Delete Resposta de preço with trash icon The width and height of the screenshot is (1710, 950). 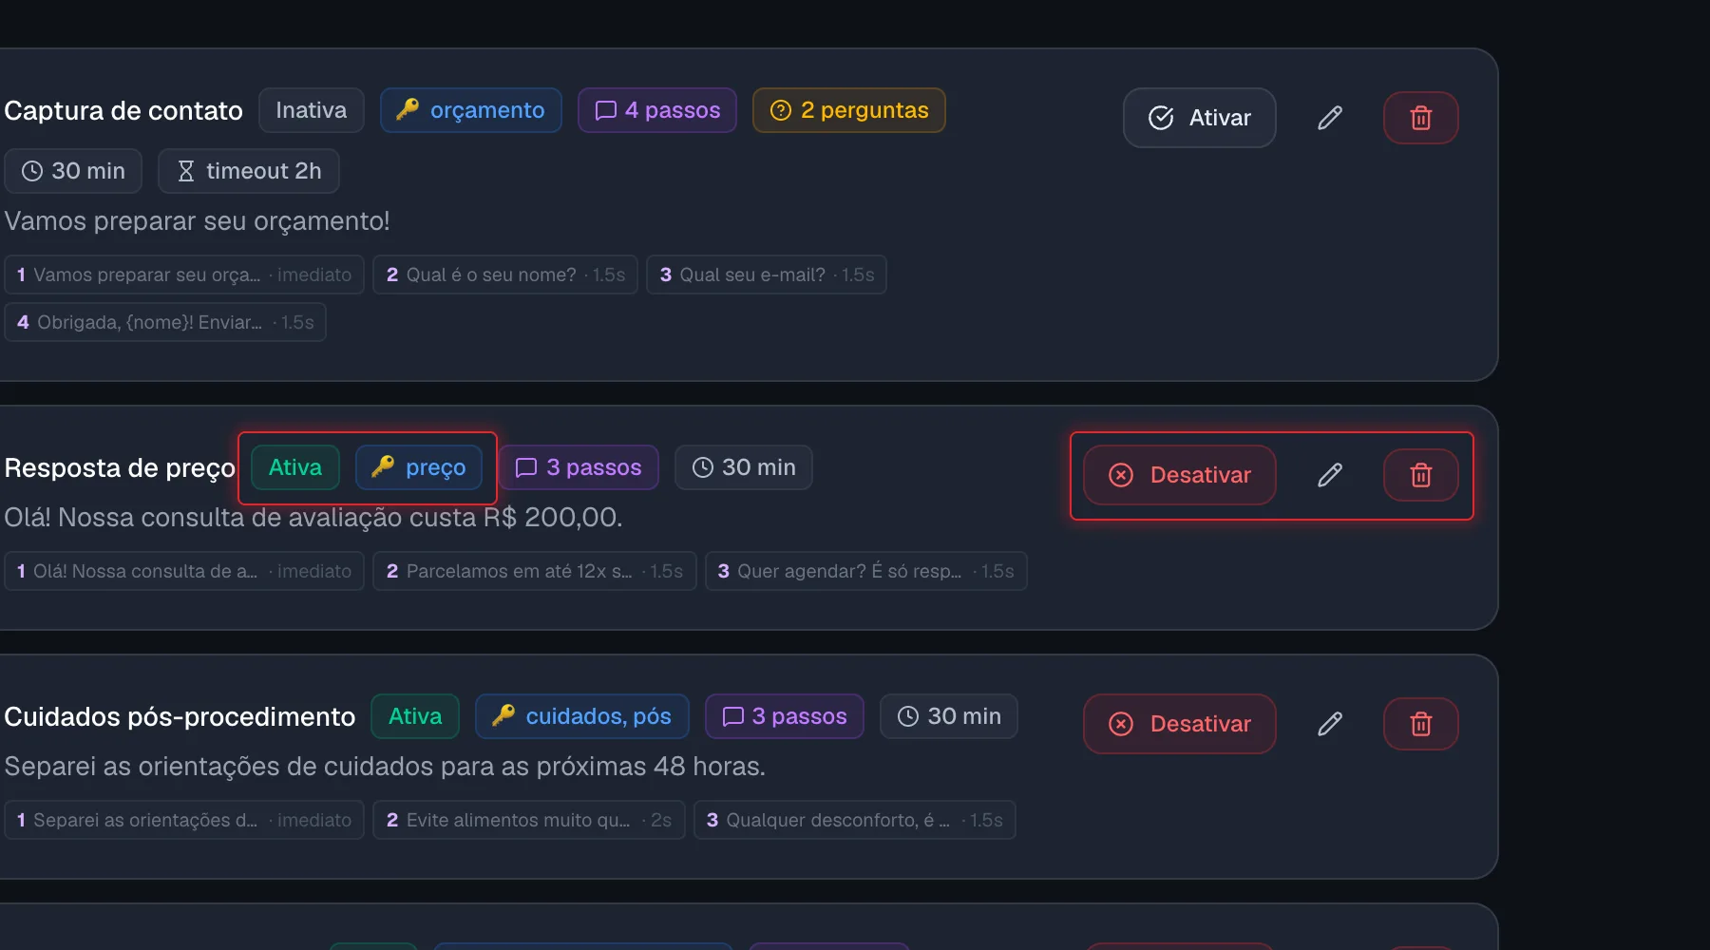tap(1420, 475)
